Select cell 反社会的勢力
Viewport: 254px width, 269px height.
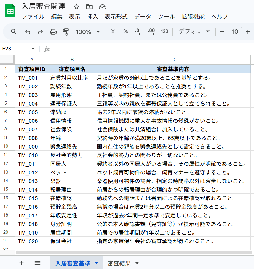[x=72, y=155]
